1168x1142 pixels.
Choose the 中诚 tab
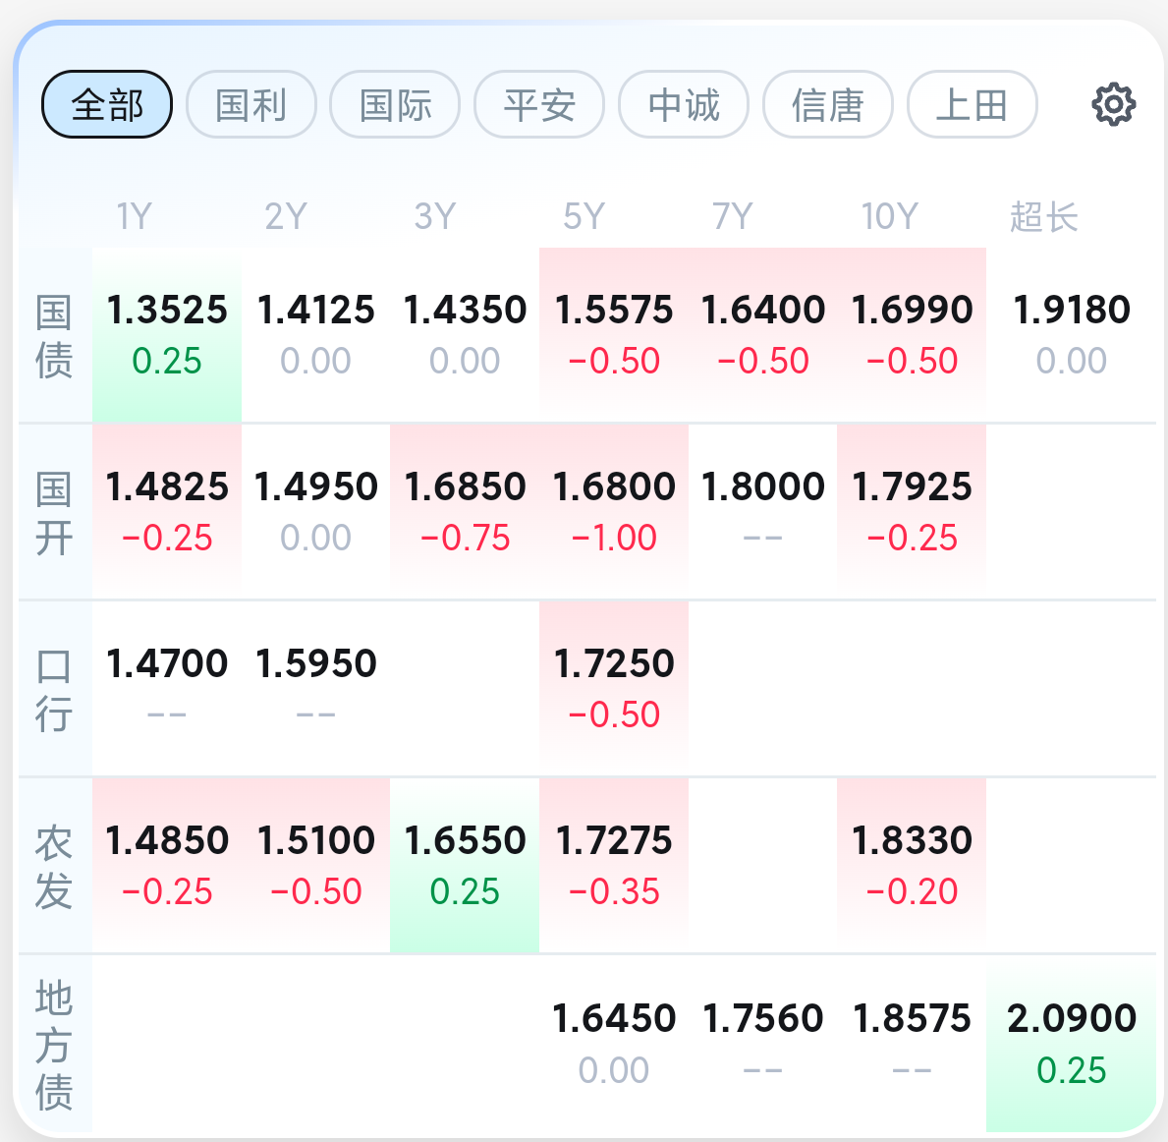684,104
